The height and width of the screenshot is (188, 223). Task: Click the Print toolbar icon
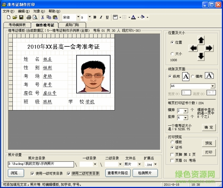coord(29,17)
